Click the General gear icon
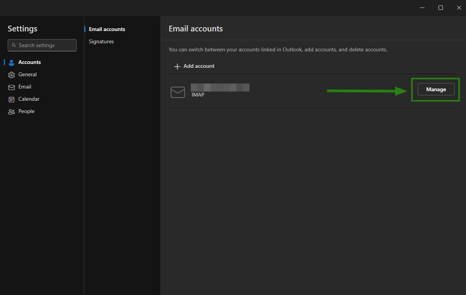This screenshot has height=295, width=466. tap(11, 75)
